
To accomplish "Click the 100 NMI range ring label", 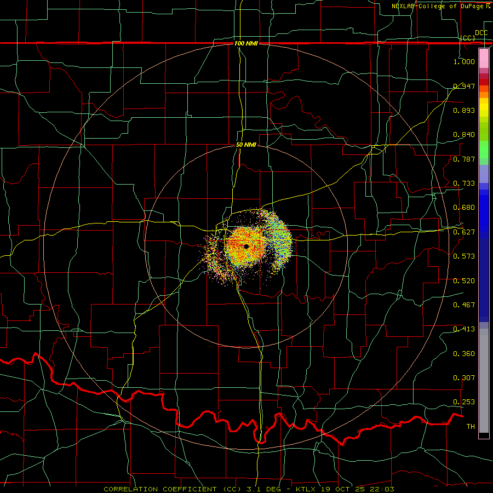I will (246, 43).
